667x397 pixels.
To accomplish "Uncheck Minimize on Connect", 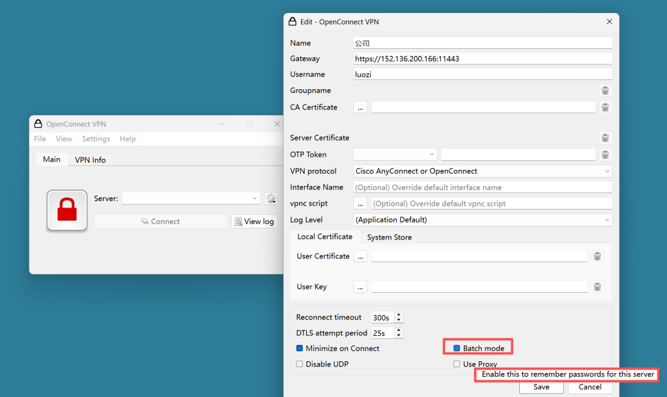I will [300, 349].
